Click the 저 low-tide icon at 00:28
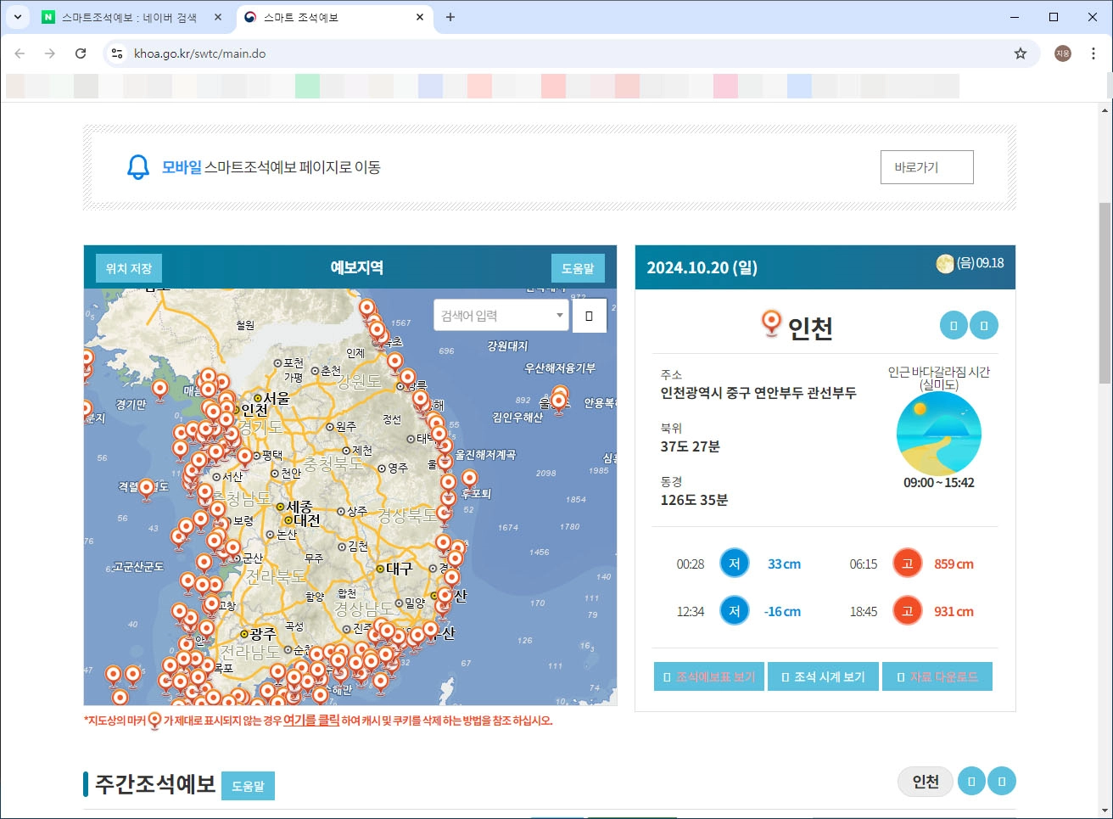This screenshot has height=819, width=1113. [x=734, y=563]
